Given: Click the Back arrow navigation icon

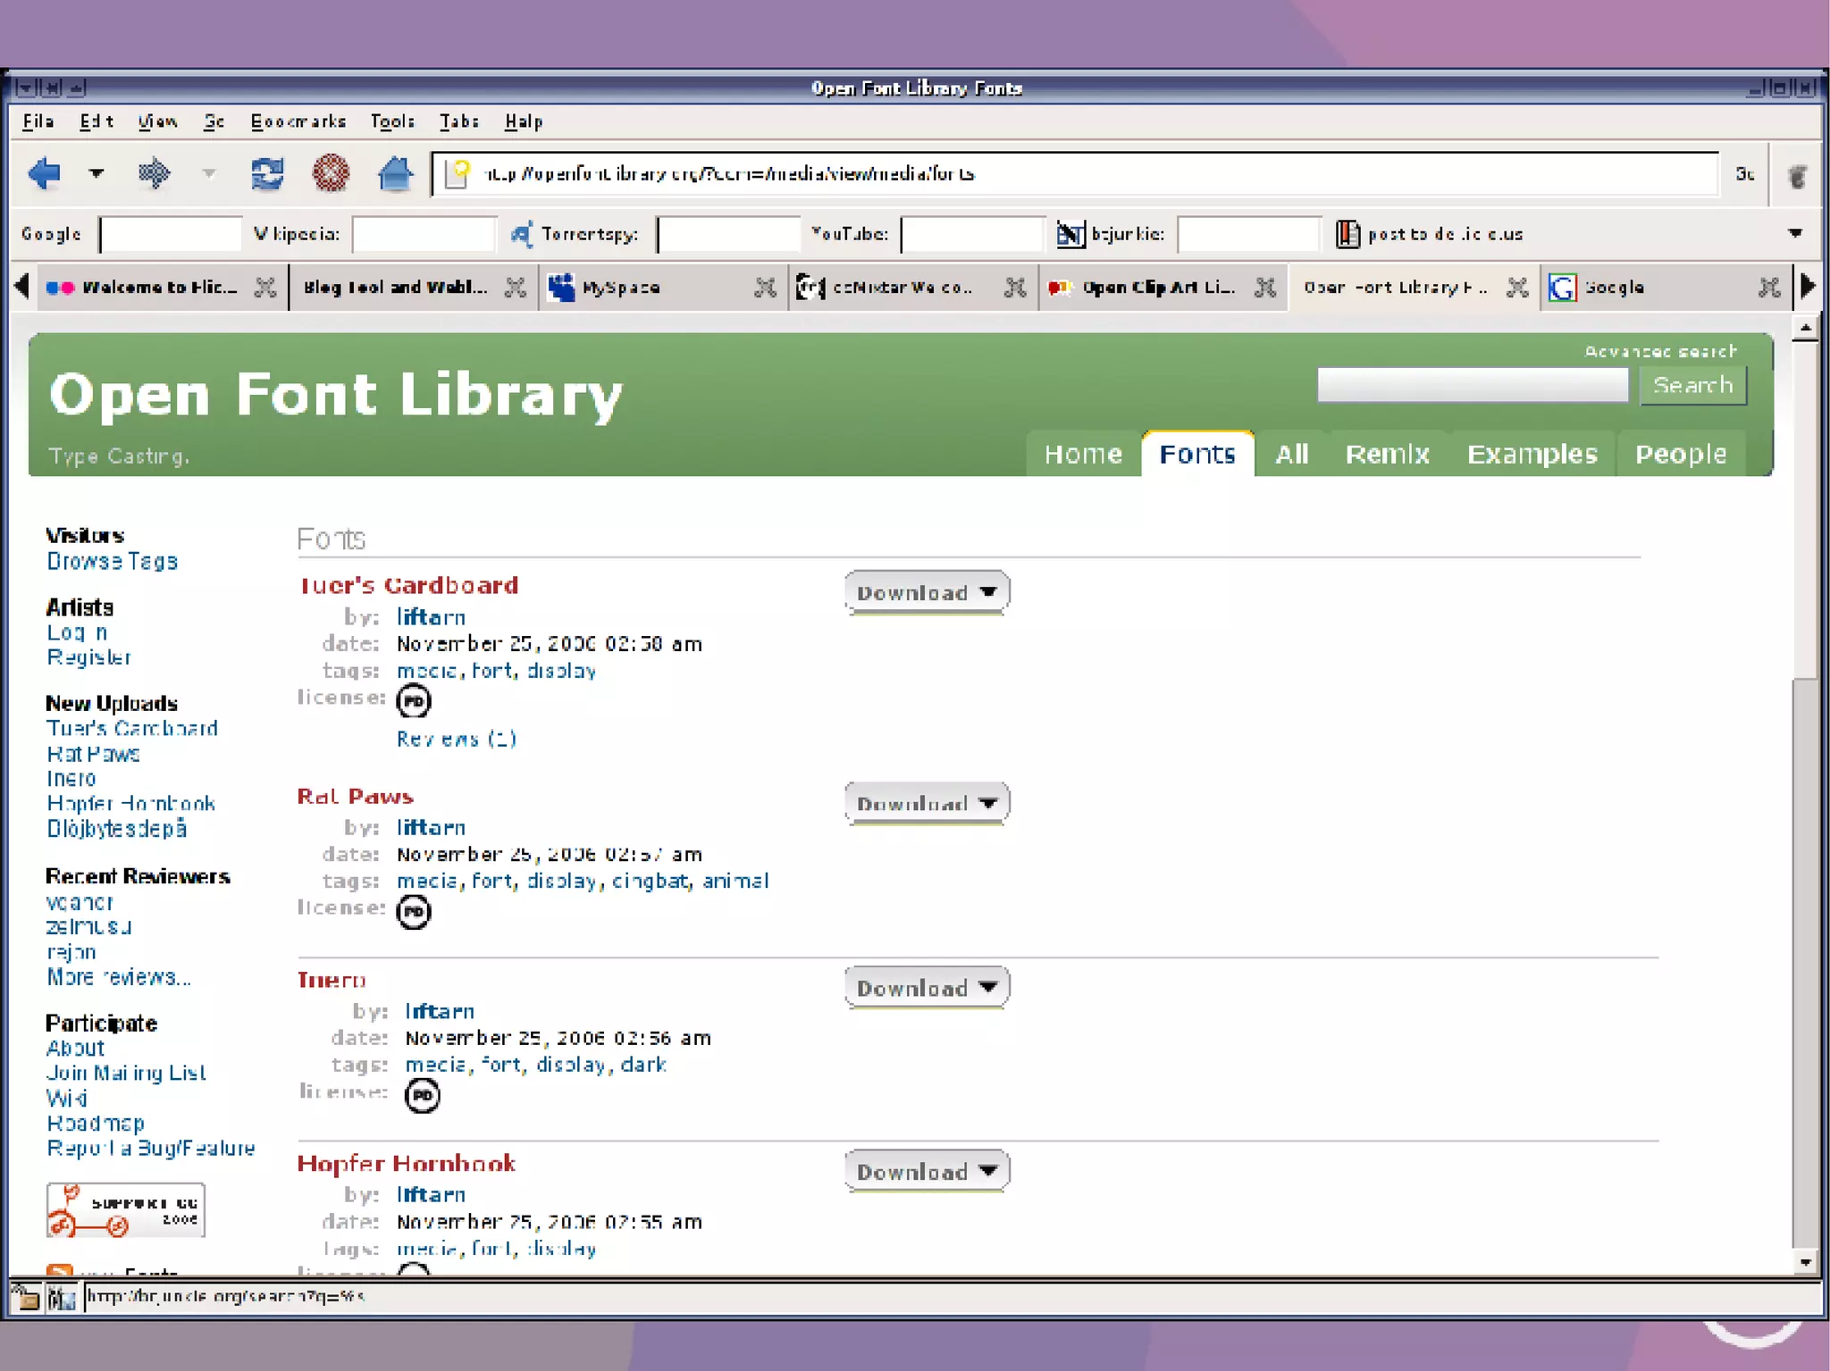Looking at the screenshot, I should (x=44, y=173).
